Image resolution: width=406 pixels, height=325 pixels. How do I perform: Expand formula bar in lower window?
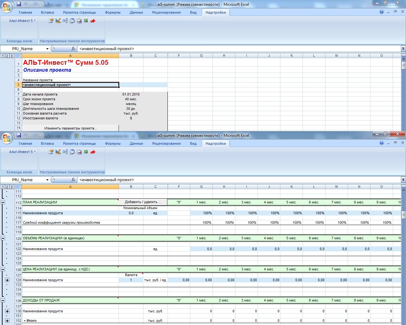click(403, 180)
